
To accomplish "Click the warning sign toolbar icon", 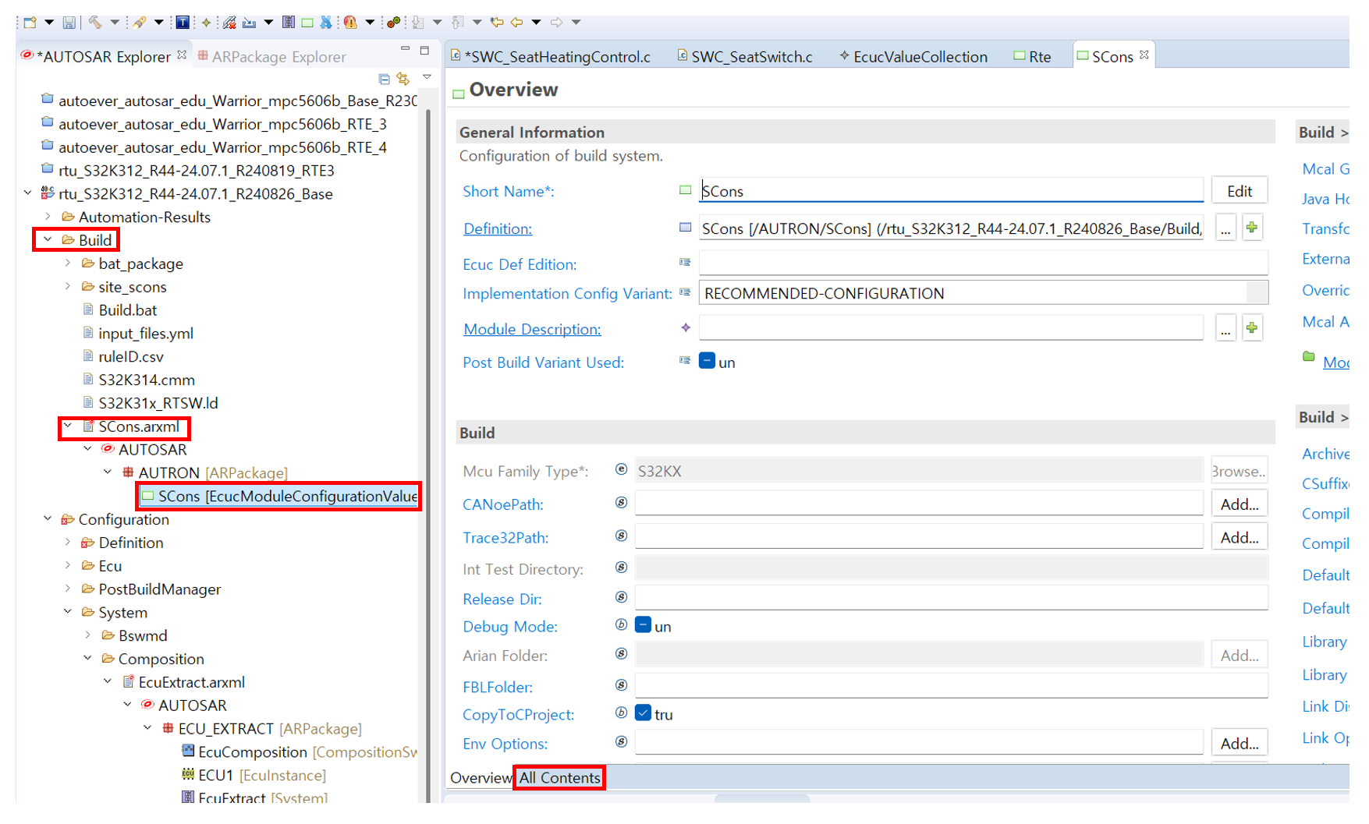I will 351,23.
